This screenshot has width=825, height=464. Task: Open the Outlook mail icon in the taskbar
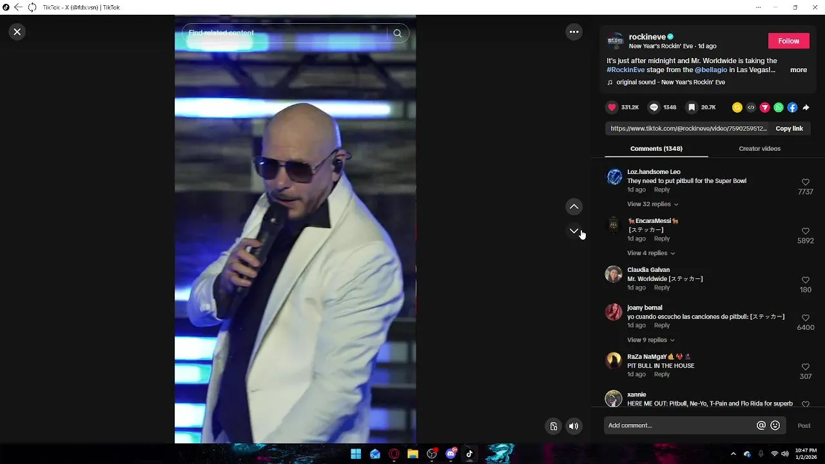[x=375, y=454]
